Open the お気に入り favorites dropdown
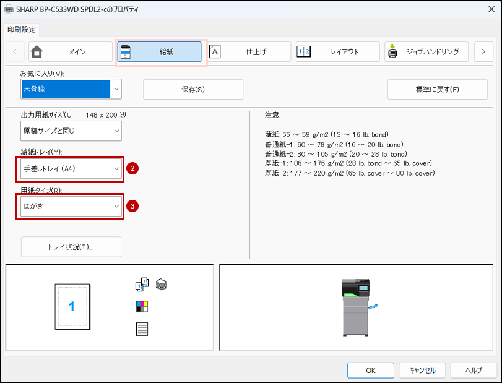 click(71, 89)
